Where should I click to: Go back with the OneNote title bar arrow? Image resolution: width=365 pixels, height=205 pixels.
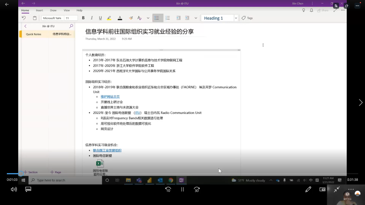coord(23,3)
